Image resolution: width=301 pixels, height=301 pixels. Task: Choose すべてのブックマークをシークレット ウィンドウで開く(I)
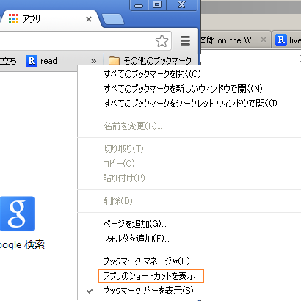tap(189, 104)
